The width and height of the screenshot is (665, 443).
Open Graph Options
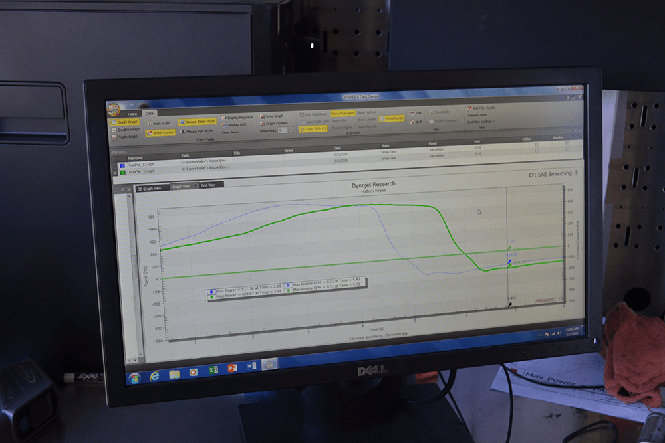pos(274,124)
